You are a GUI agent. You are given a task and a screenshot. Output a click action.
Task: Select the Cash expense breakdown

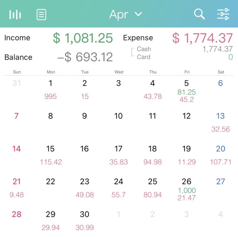point(144,49)
